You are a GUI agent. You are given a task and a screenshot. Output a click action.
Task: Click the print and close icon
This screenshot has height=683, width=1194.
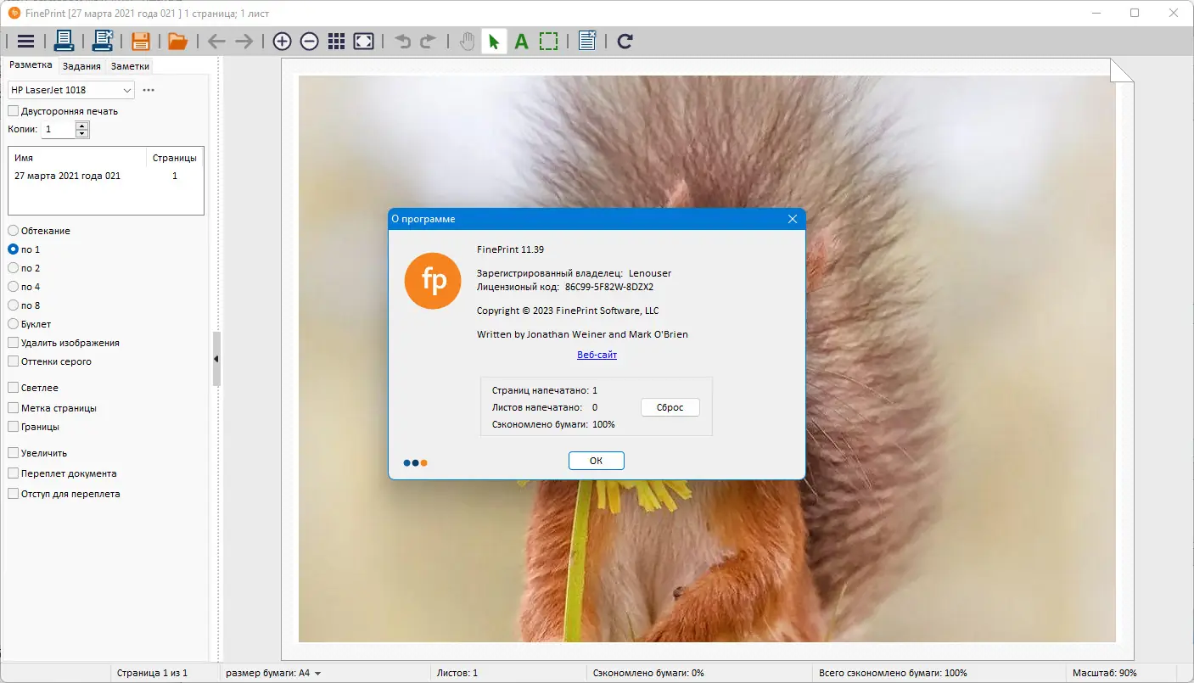point(104,41)
